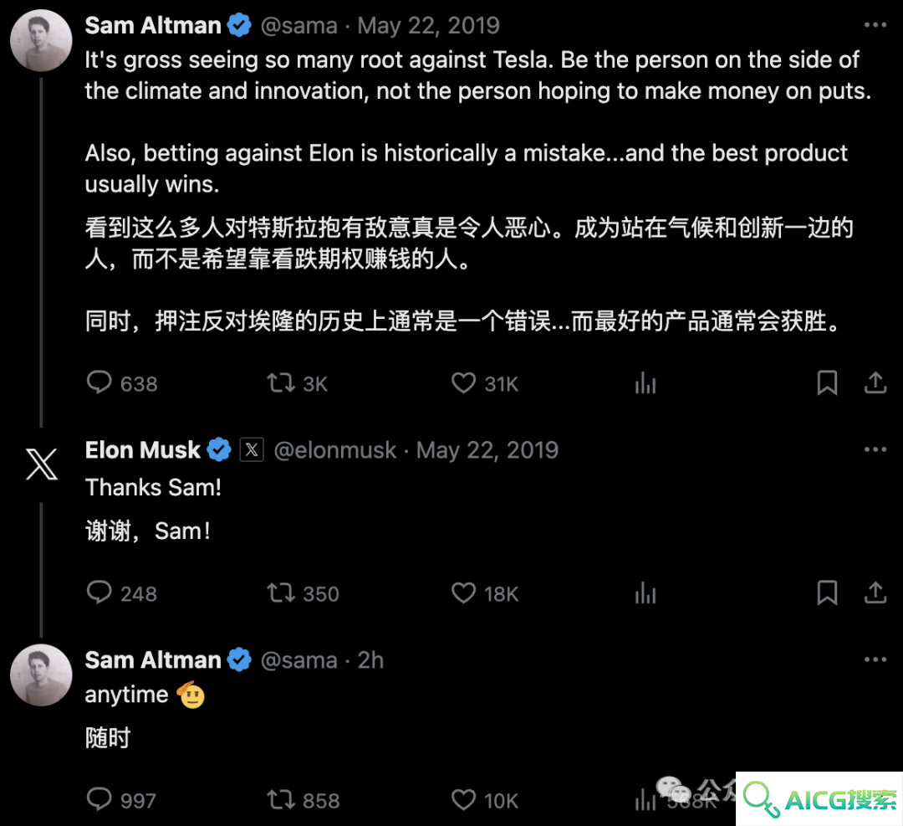The width and height of the screenshot is (903, 826).
Task: Bookmark Elon Musk's Thanks Sam reply
Action: point(828,593)
